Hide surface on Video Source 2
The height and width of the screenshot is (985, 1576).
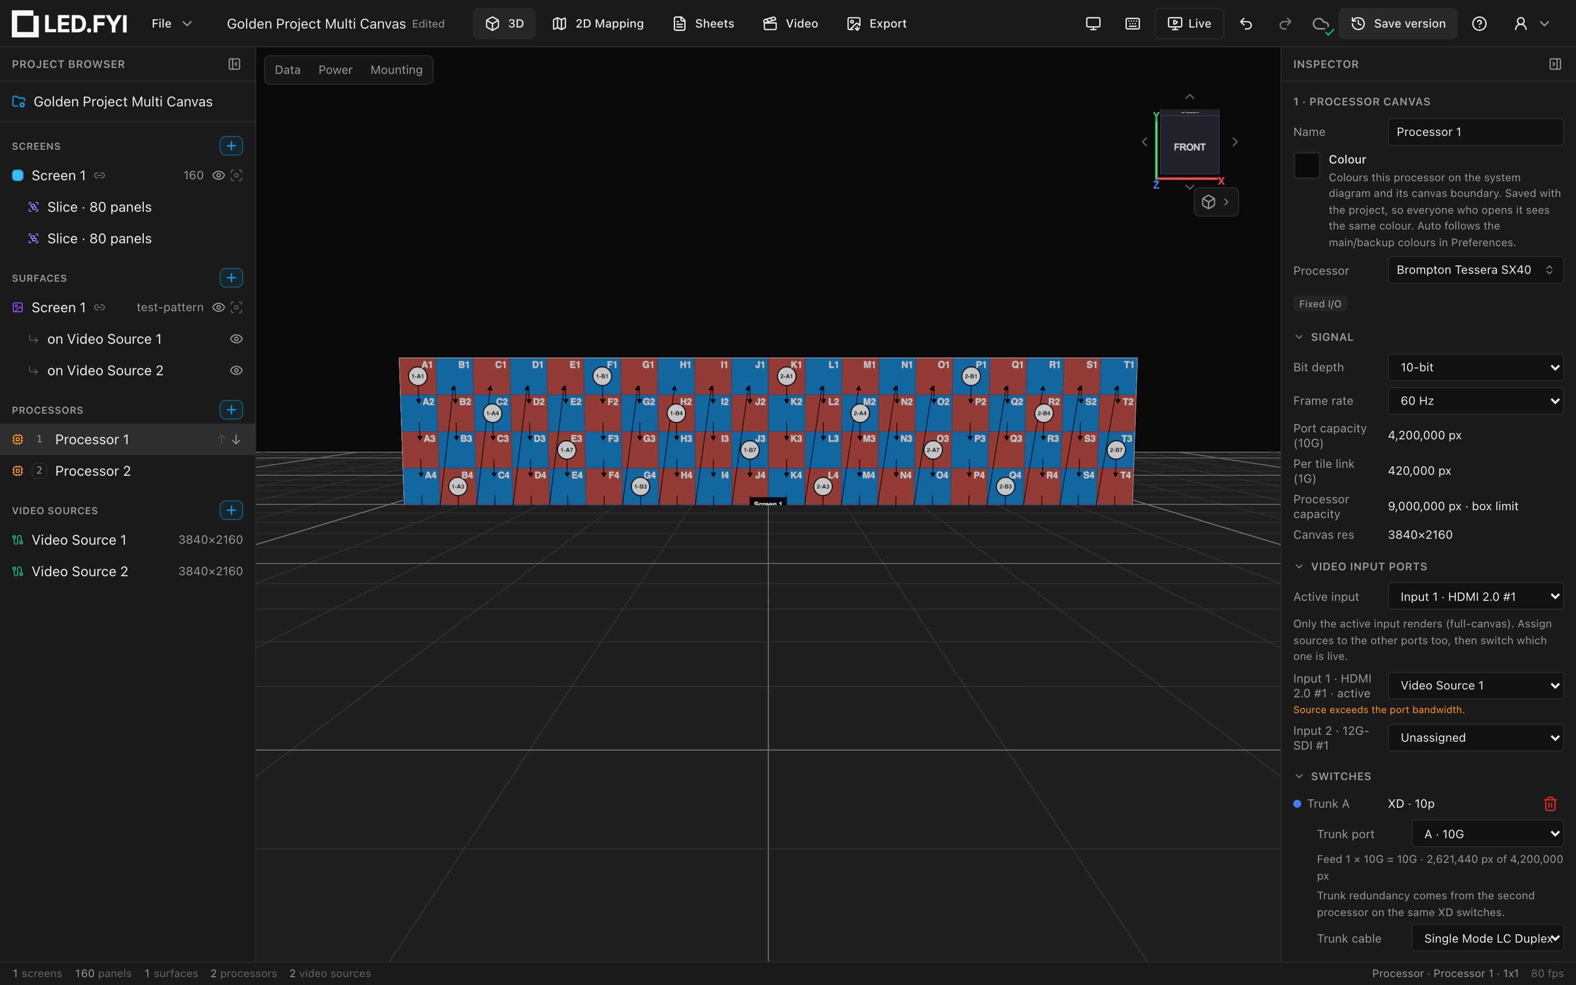click(x=236, y=371)
